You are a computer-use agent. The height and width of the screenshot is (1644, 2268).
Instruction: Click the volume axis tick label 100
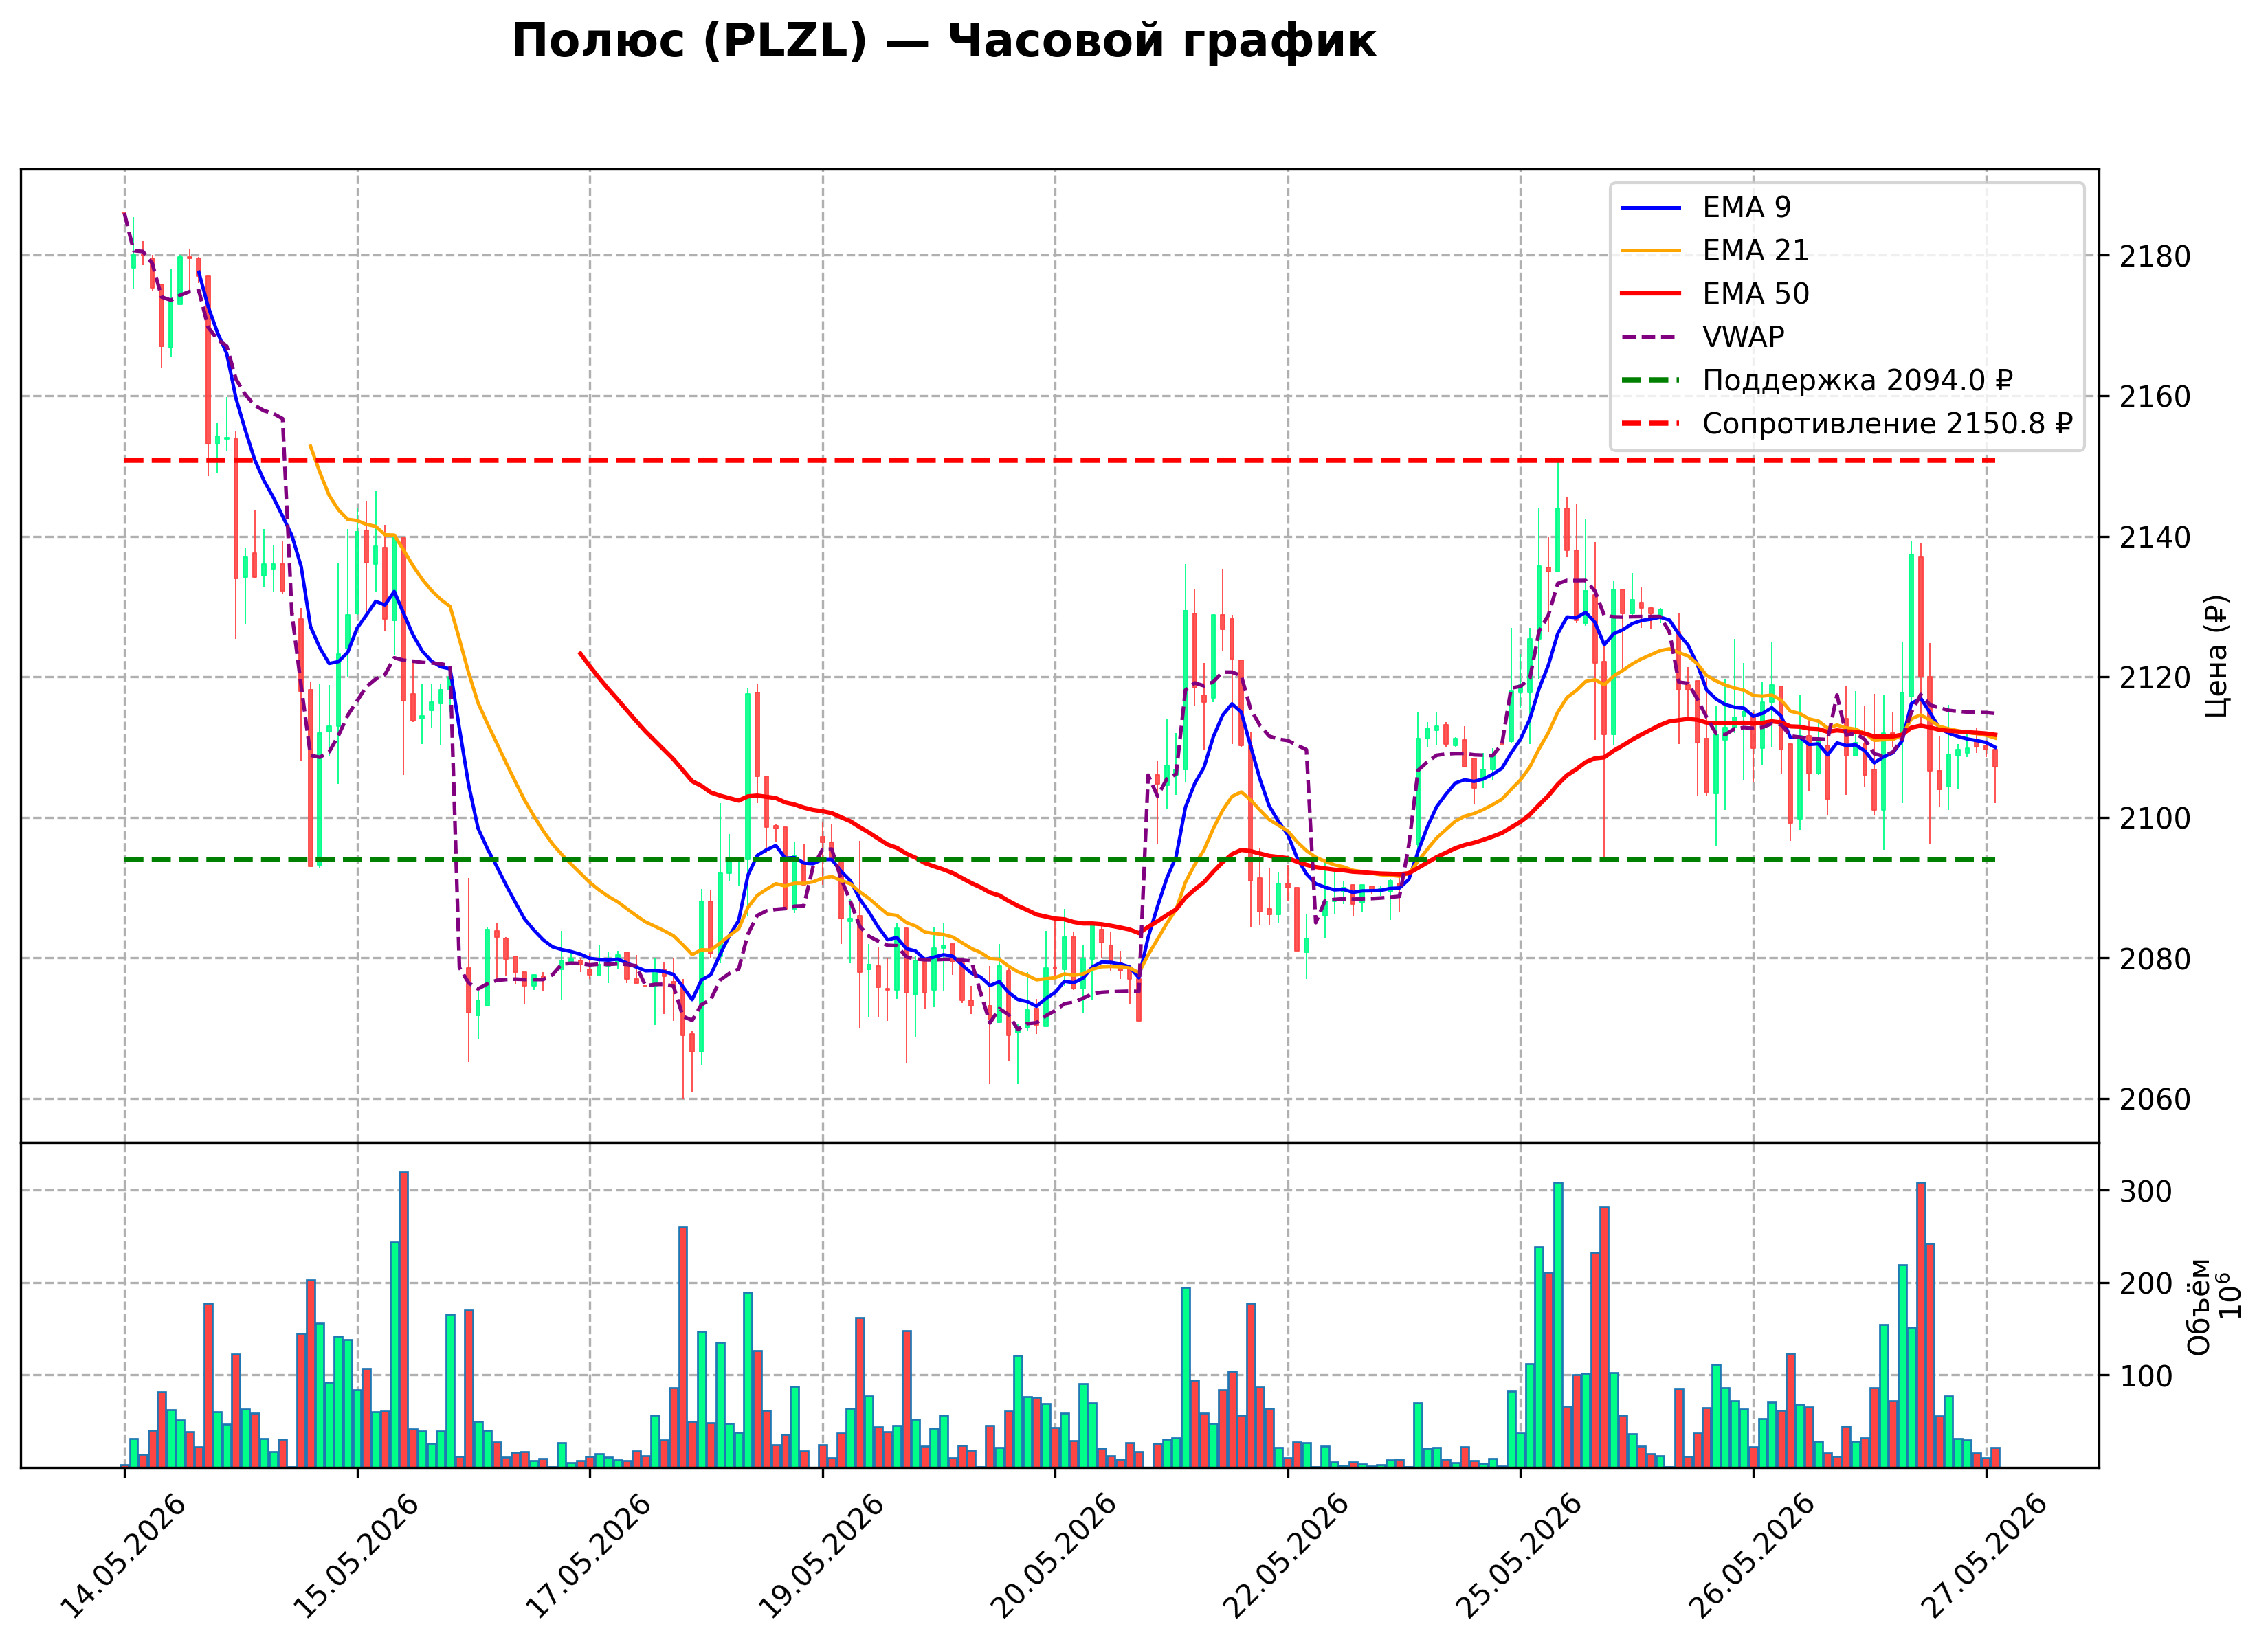2146,1376
